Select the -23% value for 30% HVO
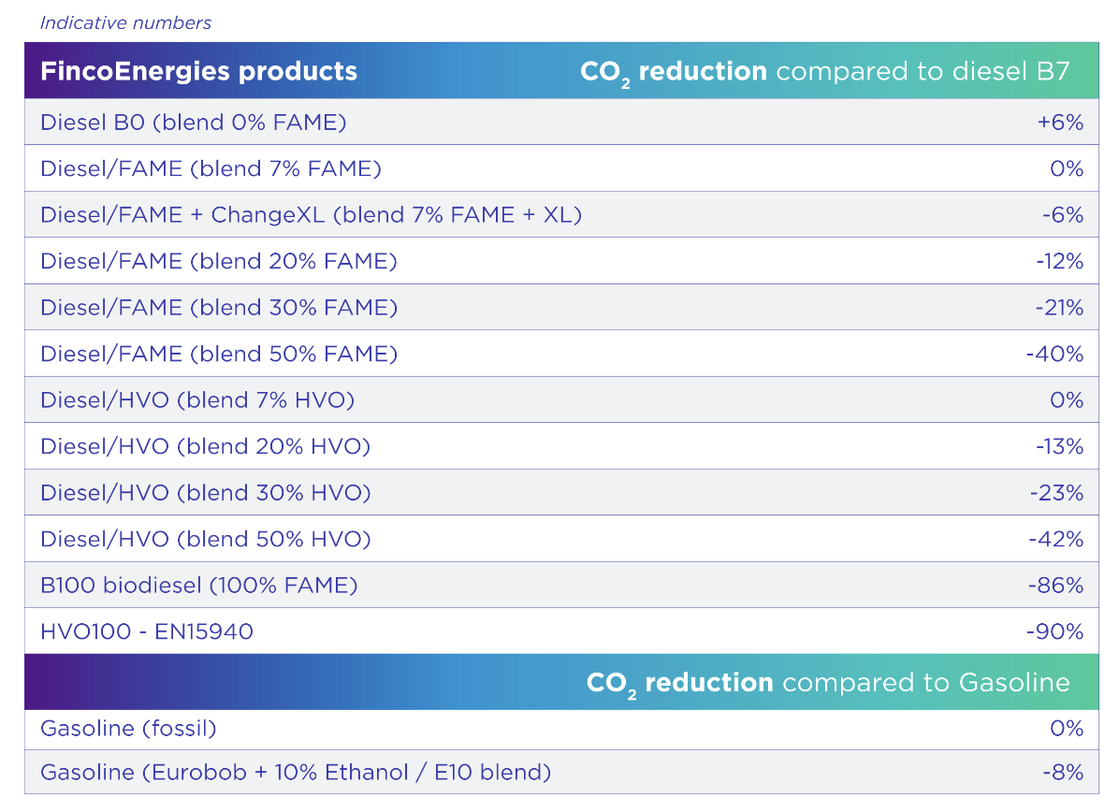The width and height of the screenshot is (1119, 812). [x=1059, y=493]
